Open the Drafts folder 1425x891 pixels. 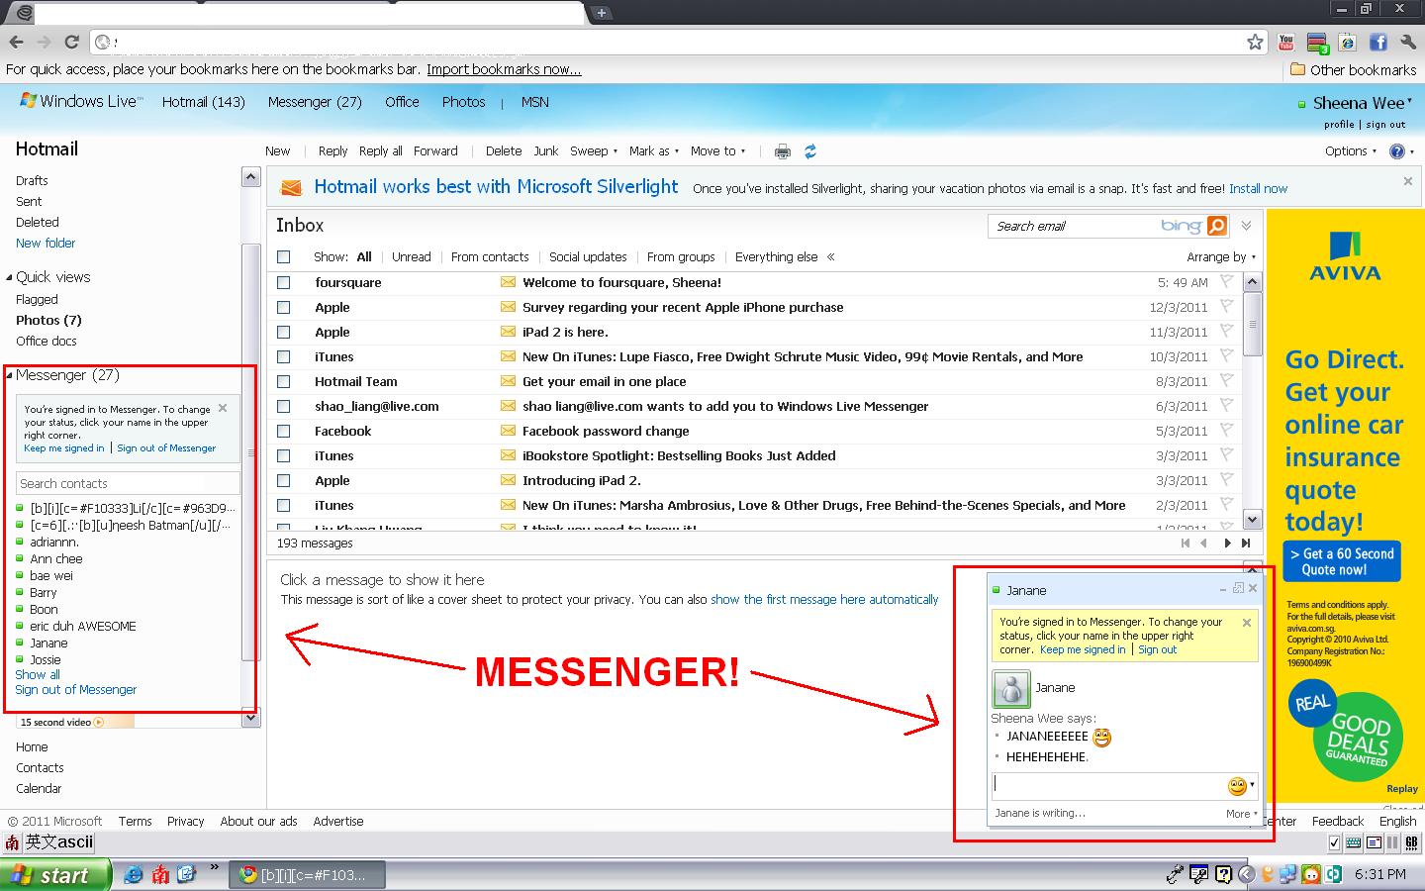click(32, 181)
